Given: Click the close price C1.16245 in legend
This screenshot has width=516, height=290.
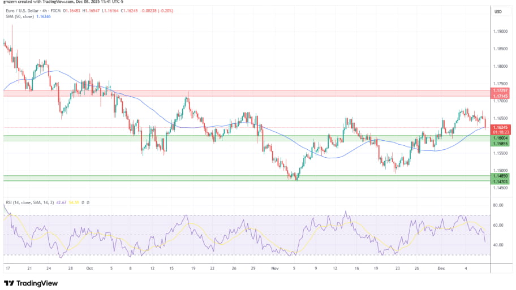Looking at the screenshot, I should [x=129, y=11].
